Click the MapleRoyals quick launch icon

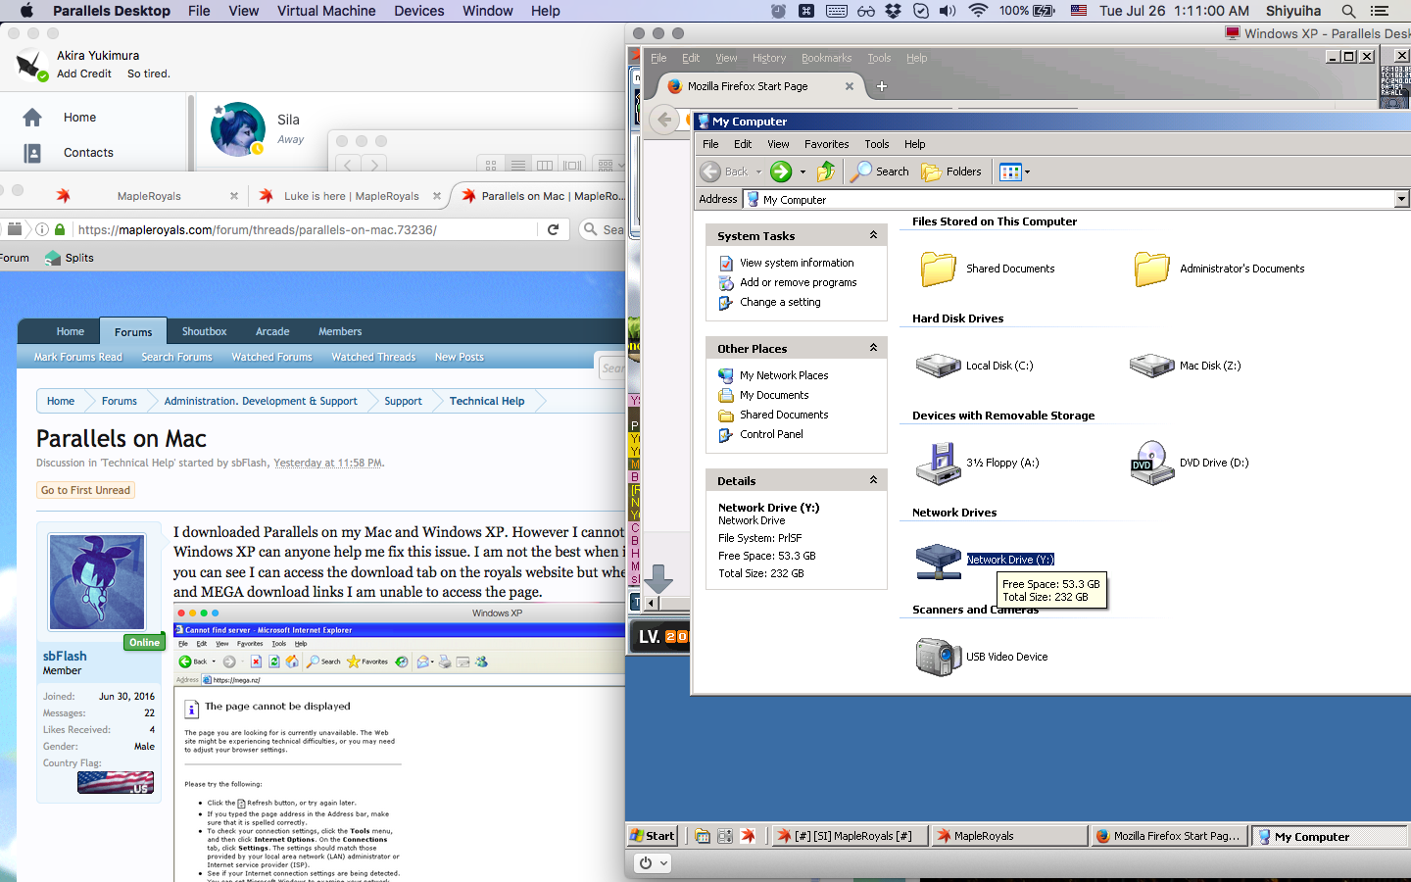748,836
